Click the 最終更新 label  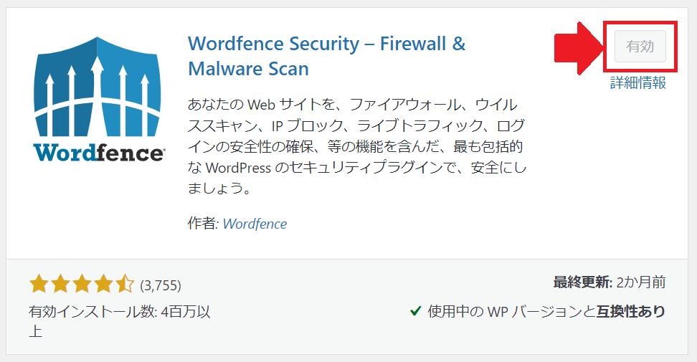(x=583, y=282)
